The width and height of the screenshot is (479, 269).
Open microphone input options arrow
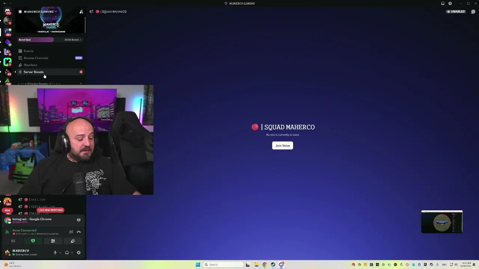pos(60,253)
